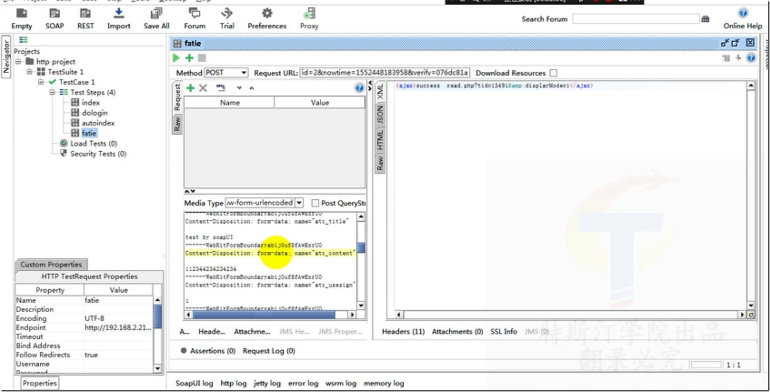Switch to the Raw request tab
Viewport: 770px width, 392px height.
[x=177, y=124]
